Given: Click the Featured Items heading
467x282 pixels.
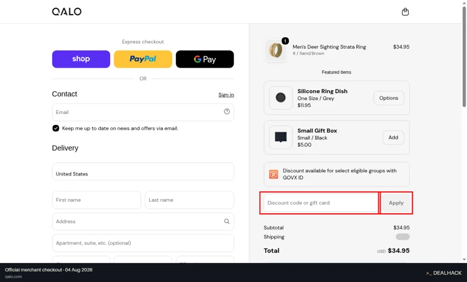Looking at the screenshot, I should 336,72.
